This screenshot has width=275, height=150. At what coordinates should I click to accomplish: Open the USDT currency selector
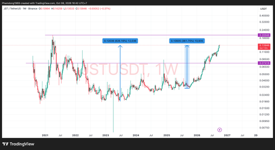pyautogui.click(x=263, y=9)
